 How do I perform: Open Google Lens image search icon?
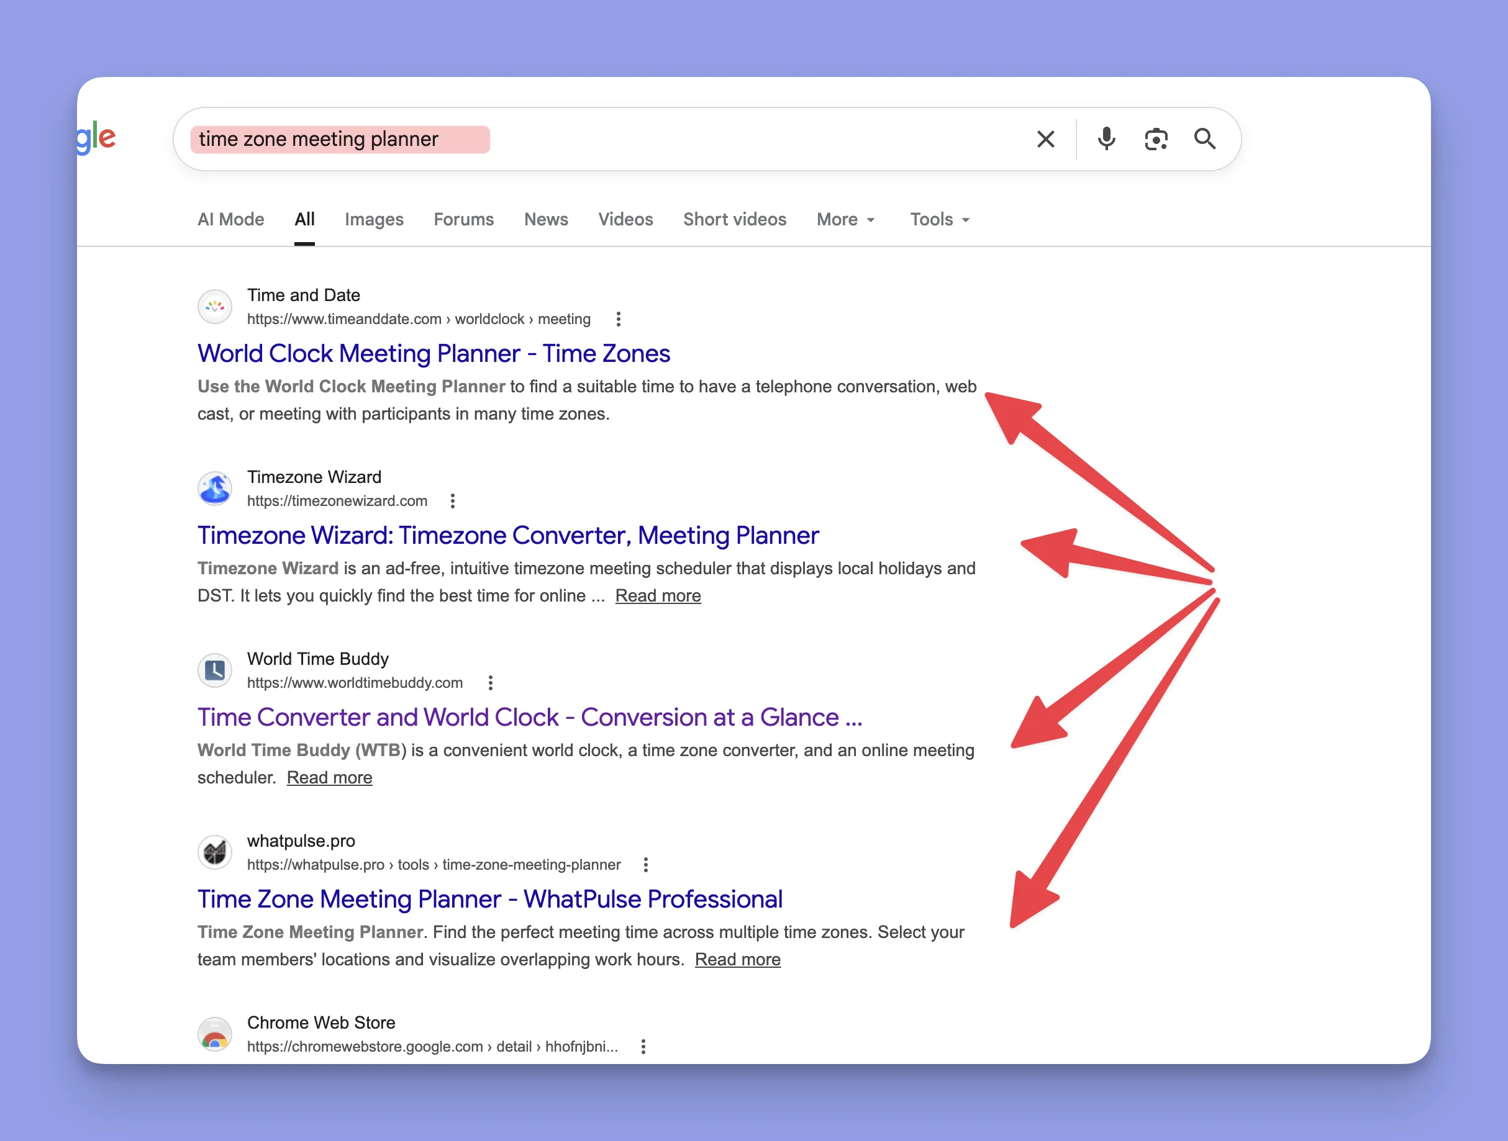1156,139
